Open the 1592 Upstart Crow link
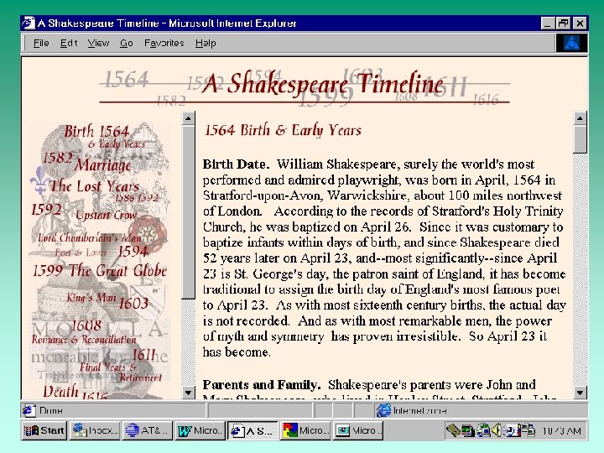The image size is (604, 453). [84, 212]
